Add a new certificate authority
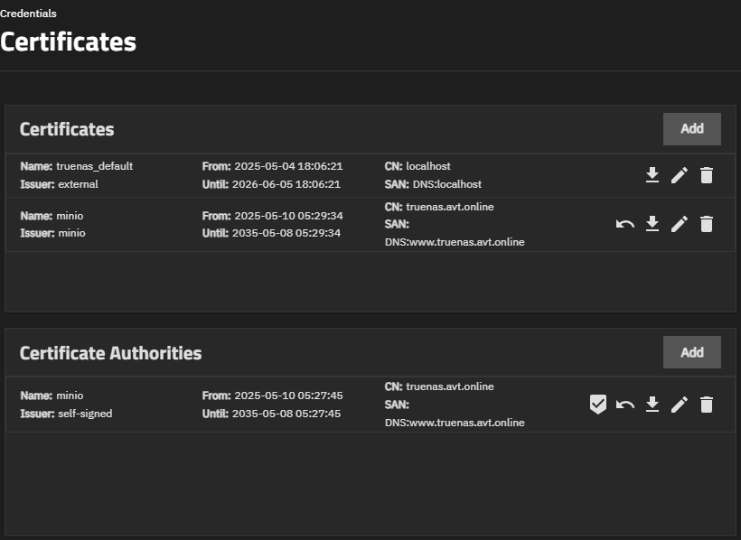The width and height of the screenshot is (741, 540). pos(692,352)
